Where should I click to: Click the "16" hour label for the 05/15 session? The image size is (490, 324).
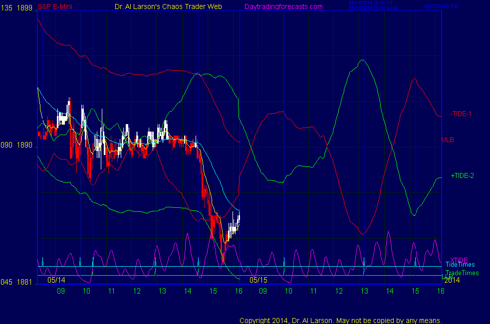441,291
